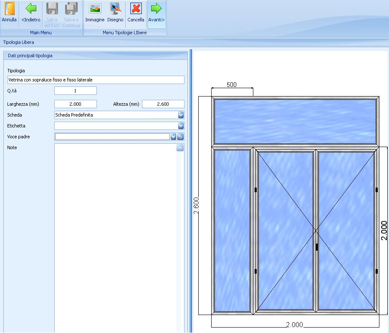The height and width of the screenshot is (333, 389).
Task: Click the Tipologia name field
Action: 96,80
